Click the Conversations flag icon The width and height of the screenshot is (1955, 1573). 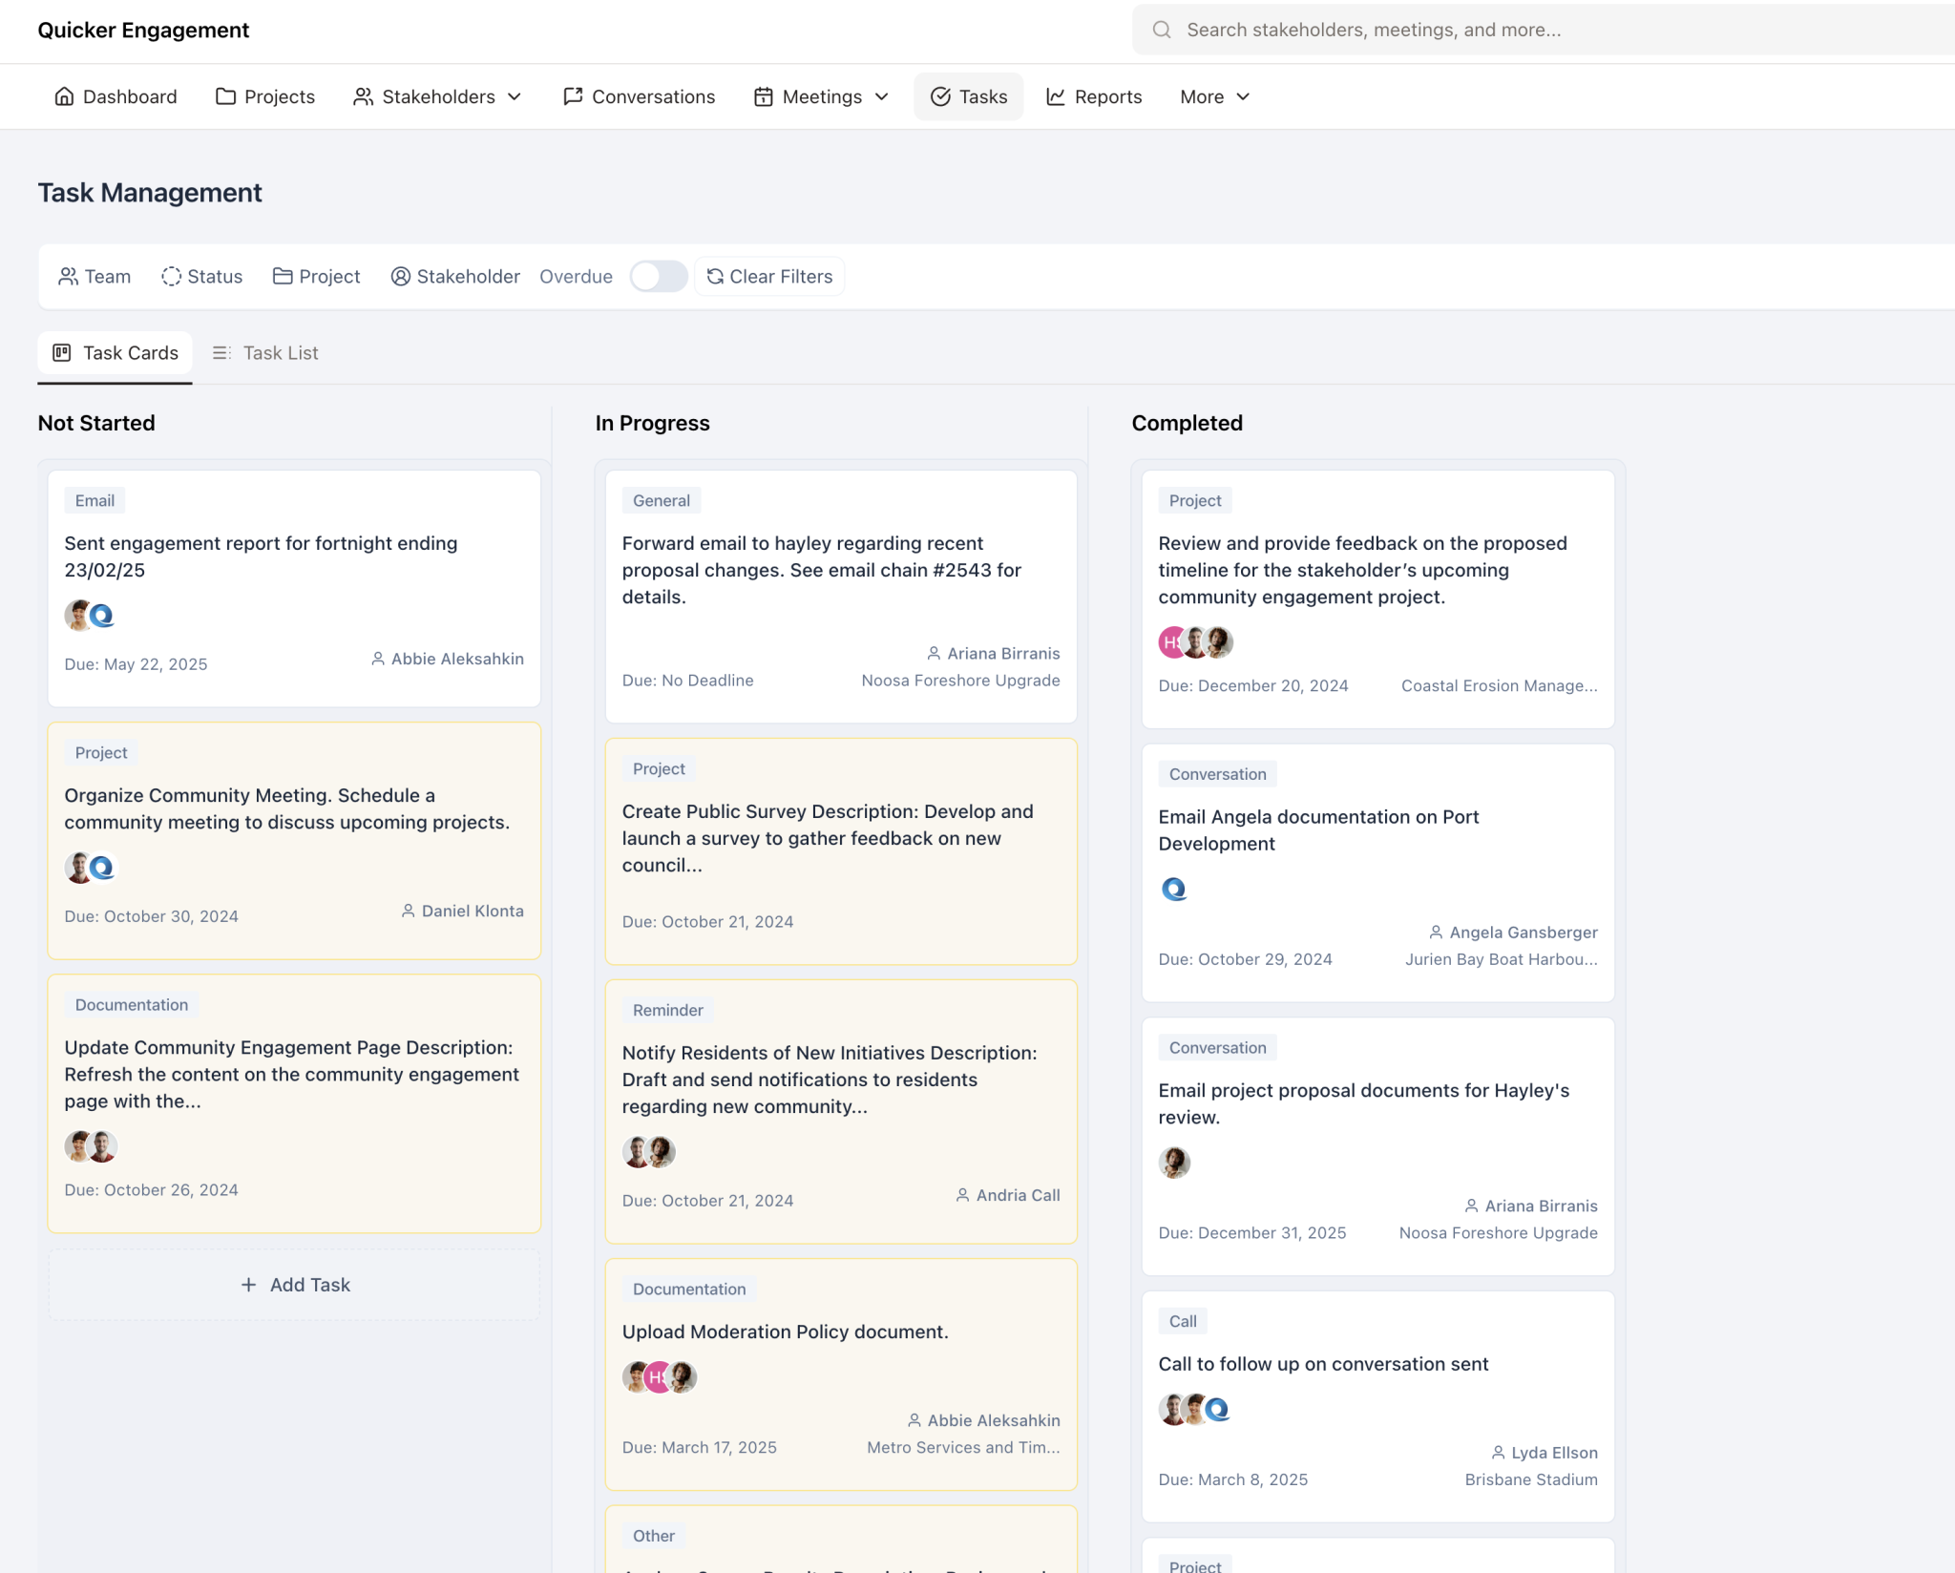click(573, 96)
